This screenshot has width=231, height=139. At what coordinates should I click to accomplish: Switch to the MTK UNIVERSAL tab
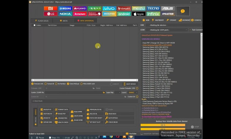pos(86,21)
